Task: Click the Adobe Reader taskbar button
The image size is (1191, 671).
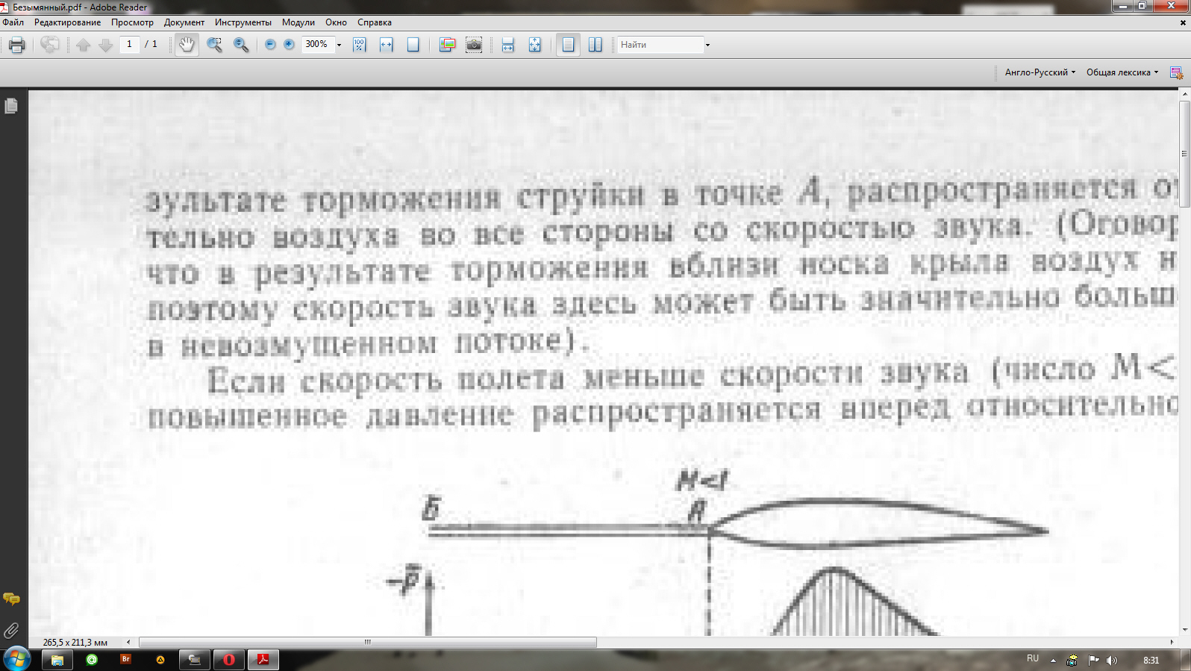Action: pos(263,660)
